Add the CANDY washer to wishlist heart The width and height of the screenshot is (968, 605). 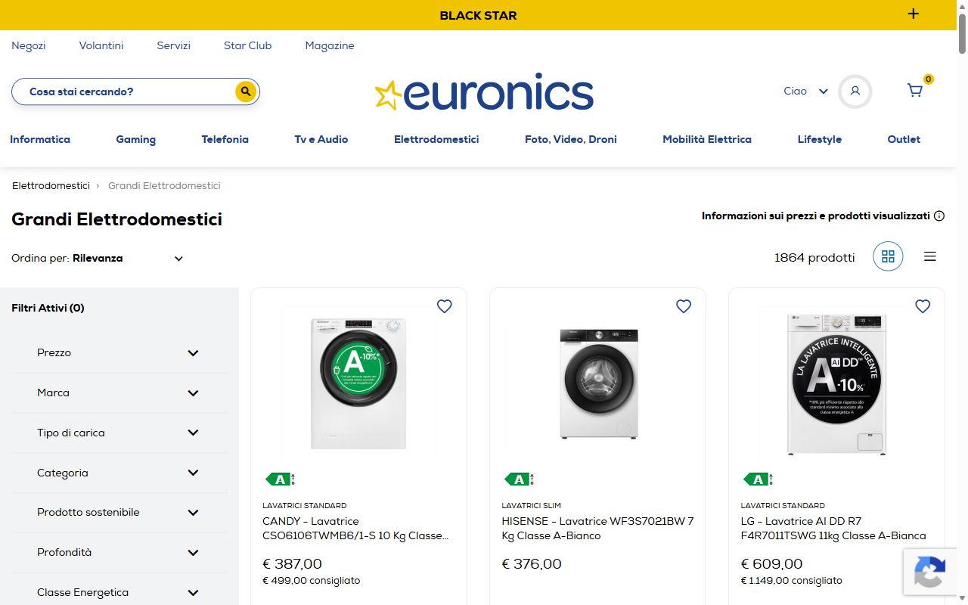[445, 306]
